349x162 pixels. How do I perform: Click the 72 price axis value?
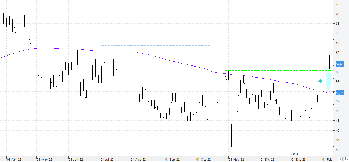[x=337, y=4]
